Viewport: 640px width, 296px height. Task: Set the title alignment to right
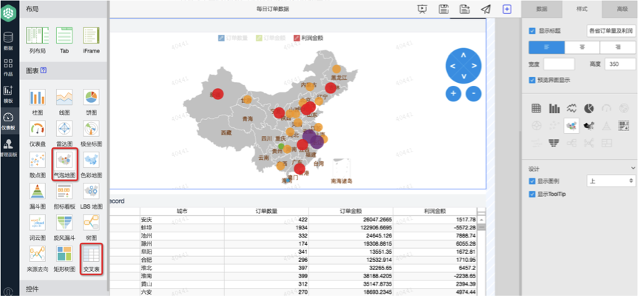(618, 48)
